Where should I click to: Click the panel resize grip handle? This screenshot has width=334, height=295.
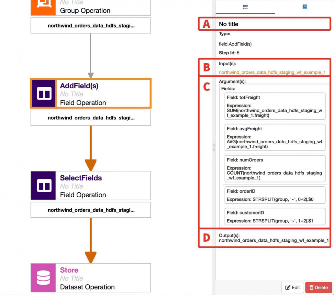214,147
